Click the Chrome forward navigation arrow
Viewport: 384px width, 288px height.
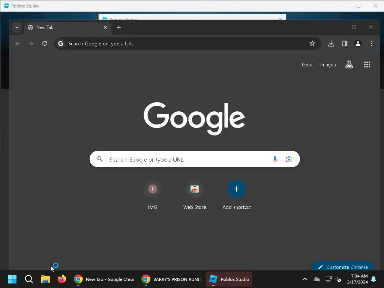[31, 43]
